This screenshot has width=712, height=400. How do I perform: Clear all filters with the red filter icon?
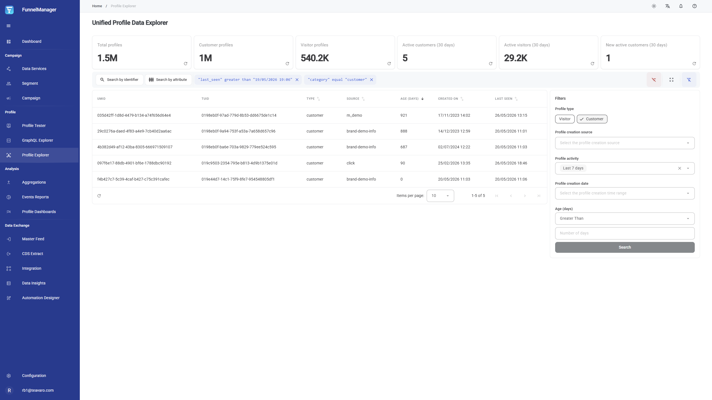click(x=654, y=80)
